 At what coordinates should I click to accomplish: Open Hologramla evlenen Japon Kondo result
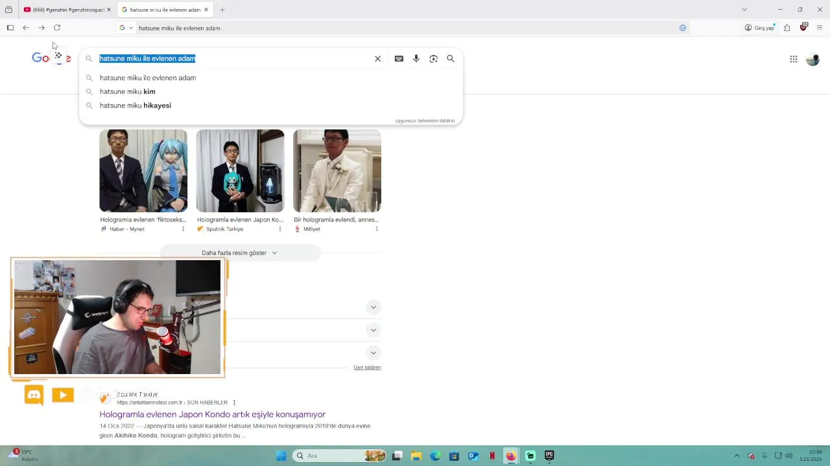213,414
